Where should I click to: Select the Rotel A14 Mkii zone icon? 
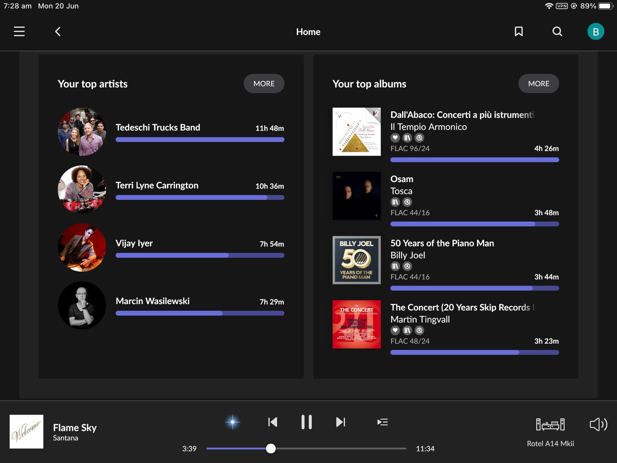pos(550,424)
